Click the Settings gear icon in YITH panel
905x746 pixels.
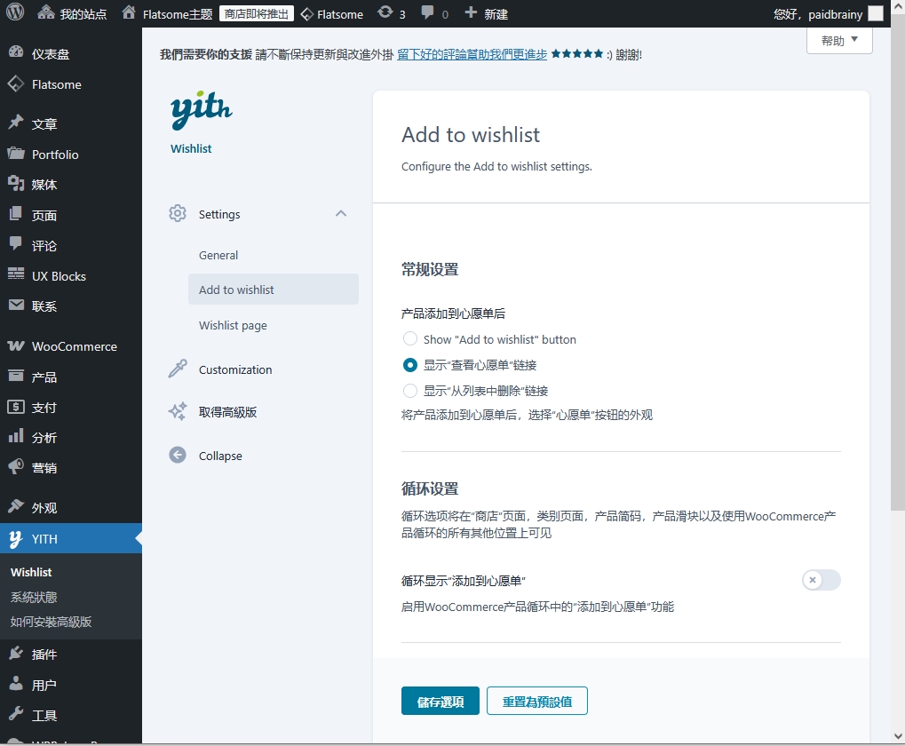click(x=178, y=213)
